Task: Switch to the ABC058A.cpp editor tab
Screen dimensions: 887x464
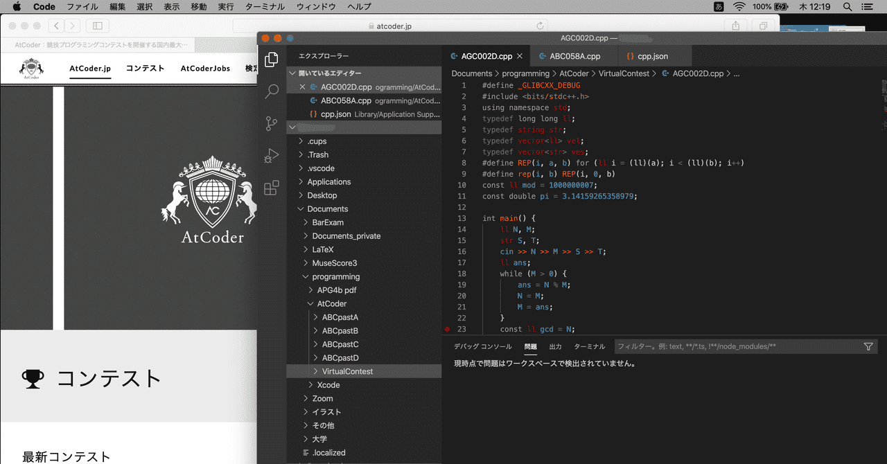Action: tap(574, 56)
